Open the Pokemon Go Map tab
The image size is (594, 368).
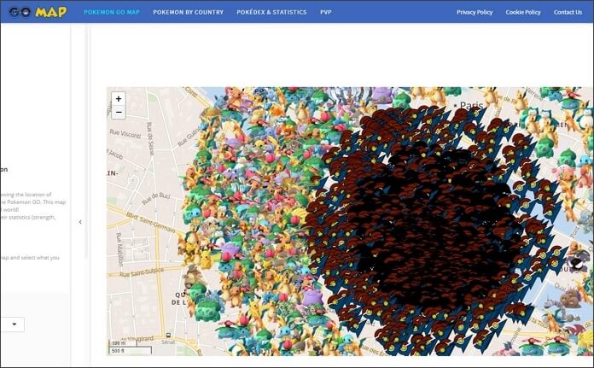pos(112,12)
